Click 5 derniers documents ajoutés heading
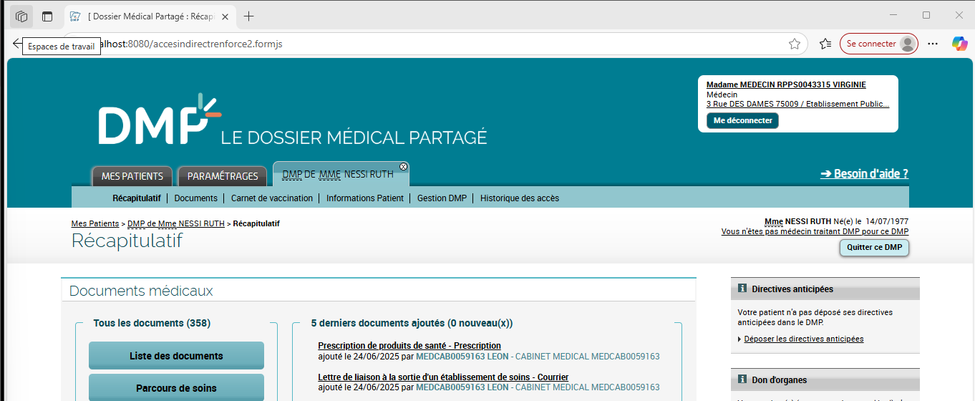This screenshot has width=975, height=401. (412, 323)
